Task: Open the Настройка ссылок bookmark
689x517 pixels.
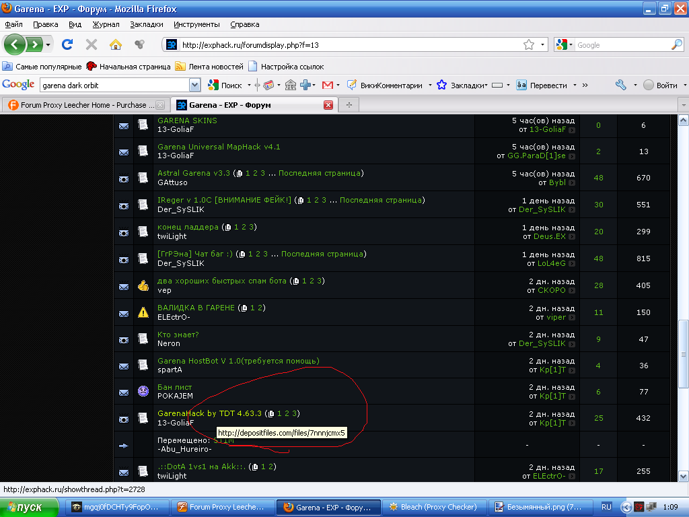Action: [x=286, y=67]
